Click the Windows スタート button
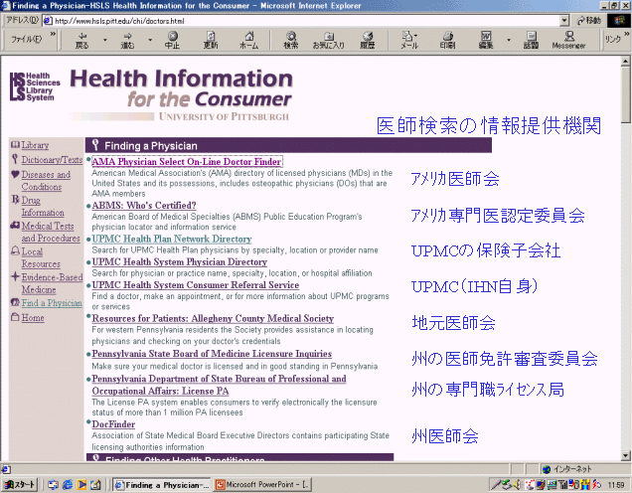Screen dimensions: 632x493 click(20, 484)
